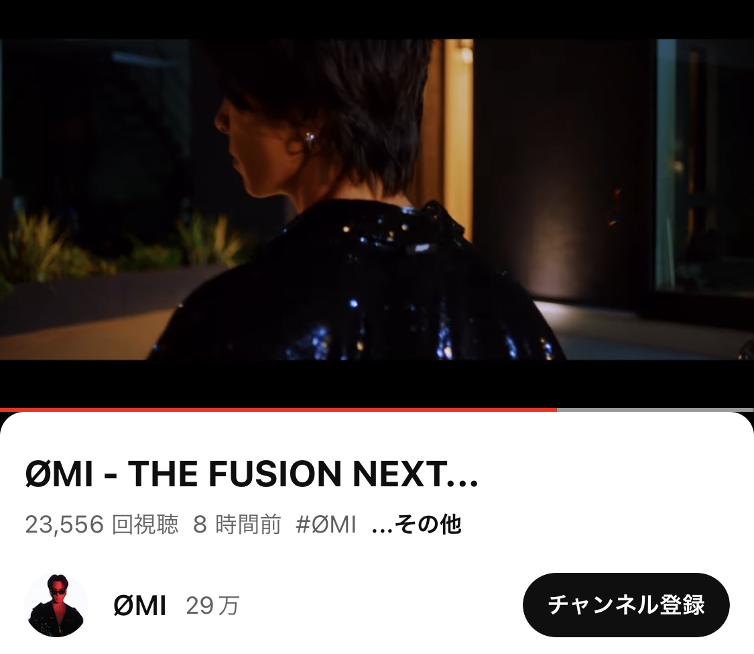The image size is (754, 654).
Task: Click the earring on the person in video
Action: tap(308, 139)
